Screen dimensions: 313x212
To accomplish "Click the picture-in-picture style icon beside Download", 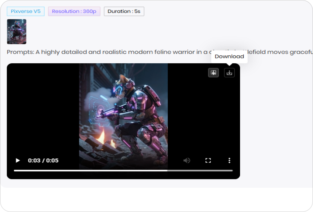I will point(214,73).
